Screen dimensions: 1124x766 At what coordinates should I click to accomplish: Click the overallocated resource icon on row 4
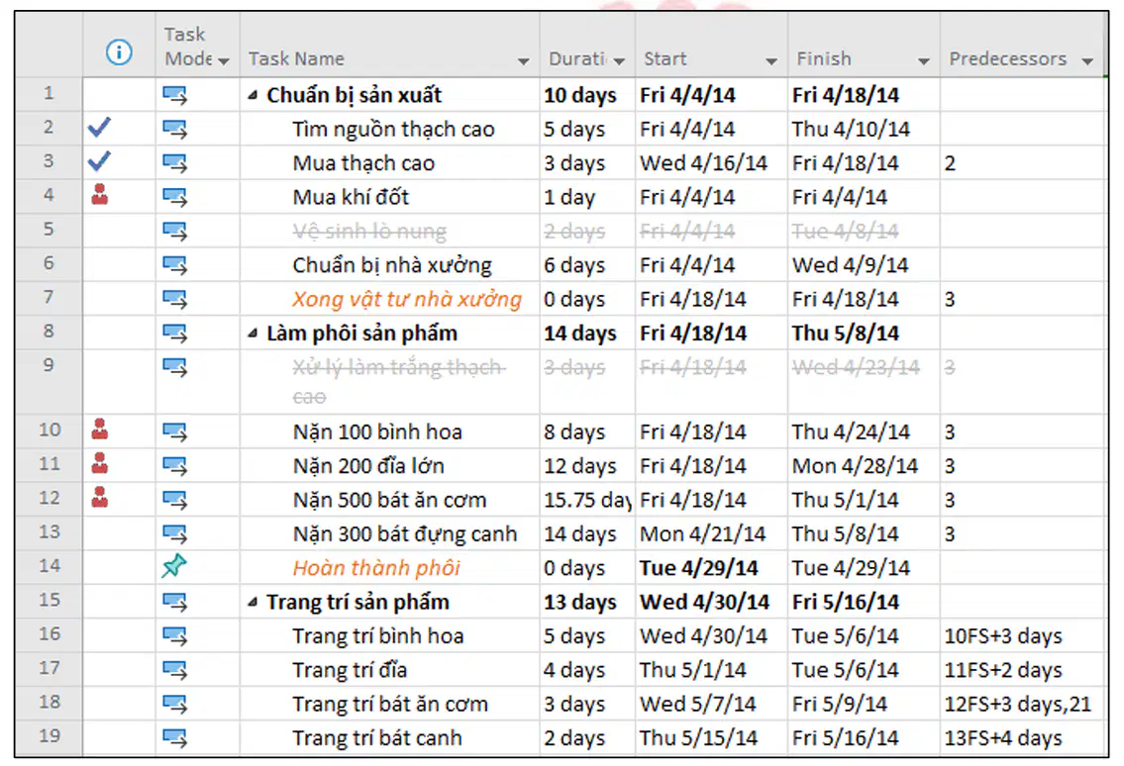100,195
